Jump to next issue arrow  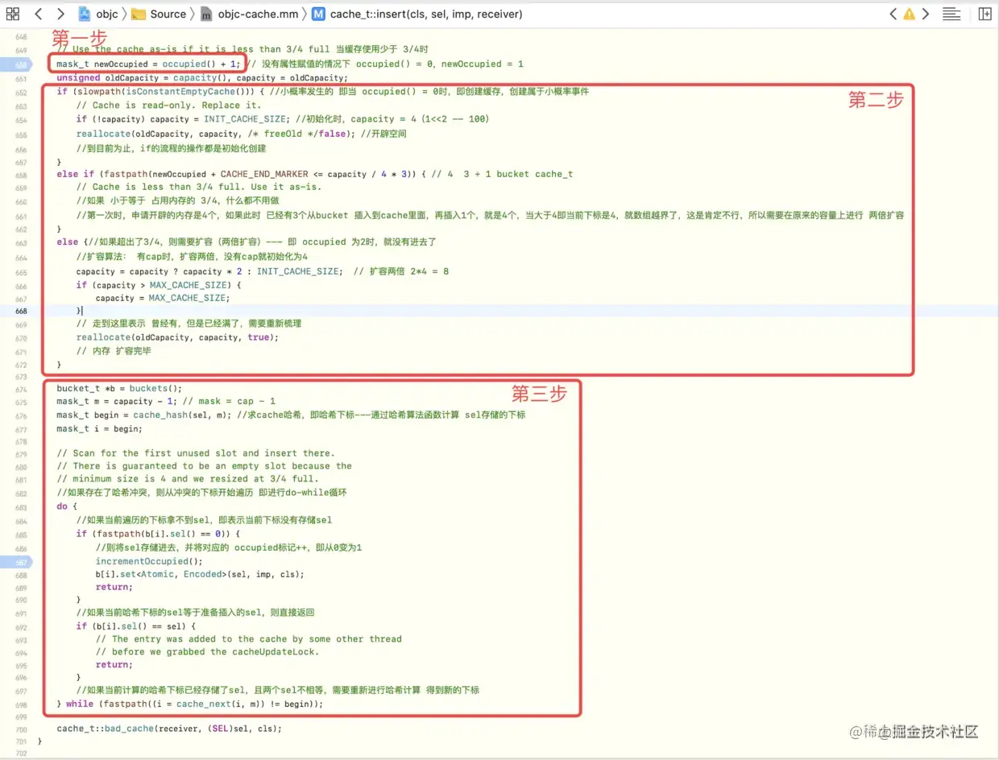(926, 14)
